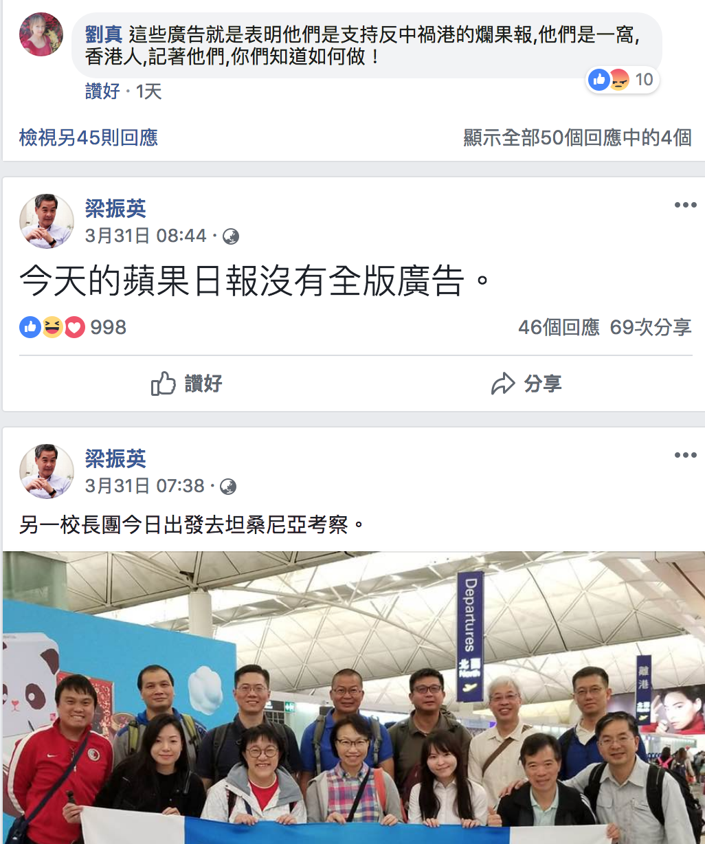The image size is (705, 844).
Task: Click 讚好 under 劉真's comment
Action: coord(102,91)
